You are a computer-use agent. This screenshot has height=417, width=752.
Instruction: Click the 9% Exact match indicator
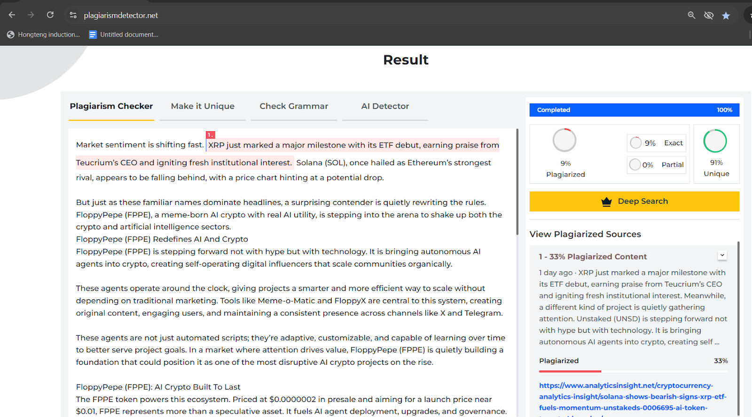(x=656, y=143)
